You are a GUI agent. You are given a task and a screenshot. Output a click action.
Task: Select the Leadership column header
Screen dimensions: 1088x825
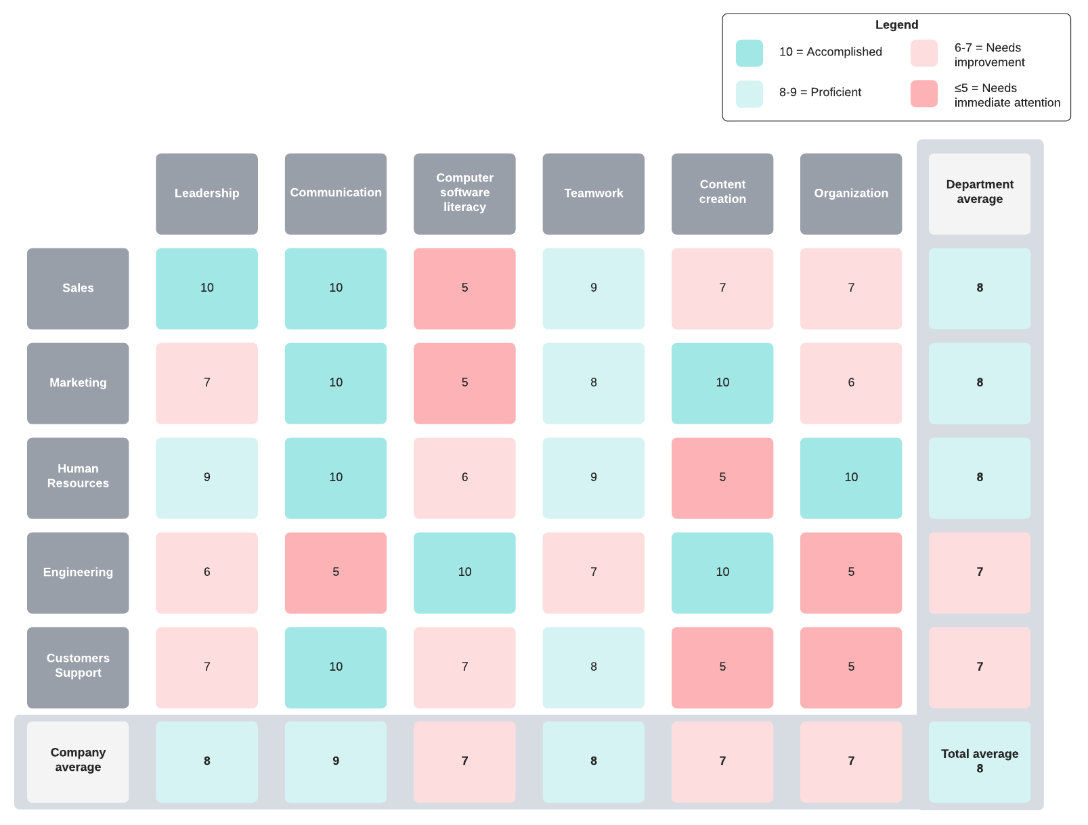coord(206,194)
